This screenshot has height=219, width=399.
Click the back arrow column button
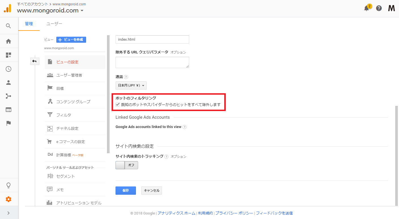[x=35, y=61]
